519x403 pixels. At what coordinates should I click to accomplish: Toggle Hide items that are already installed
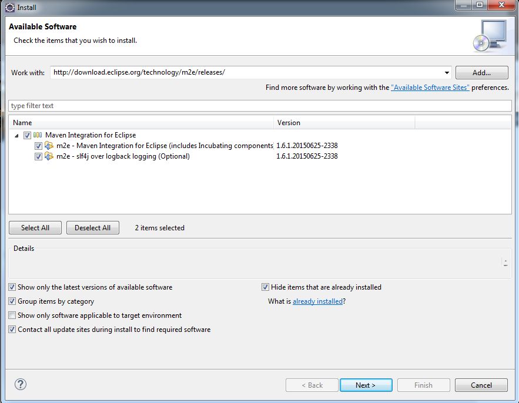265,287
